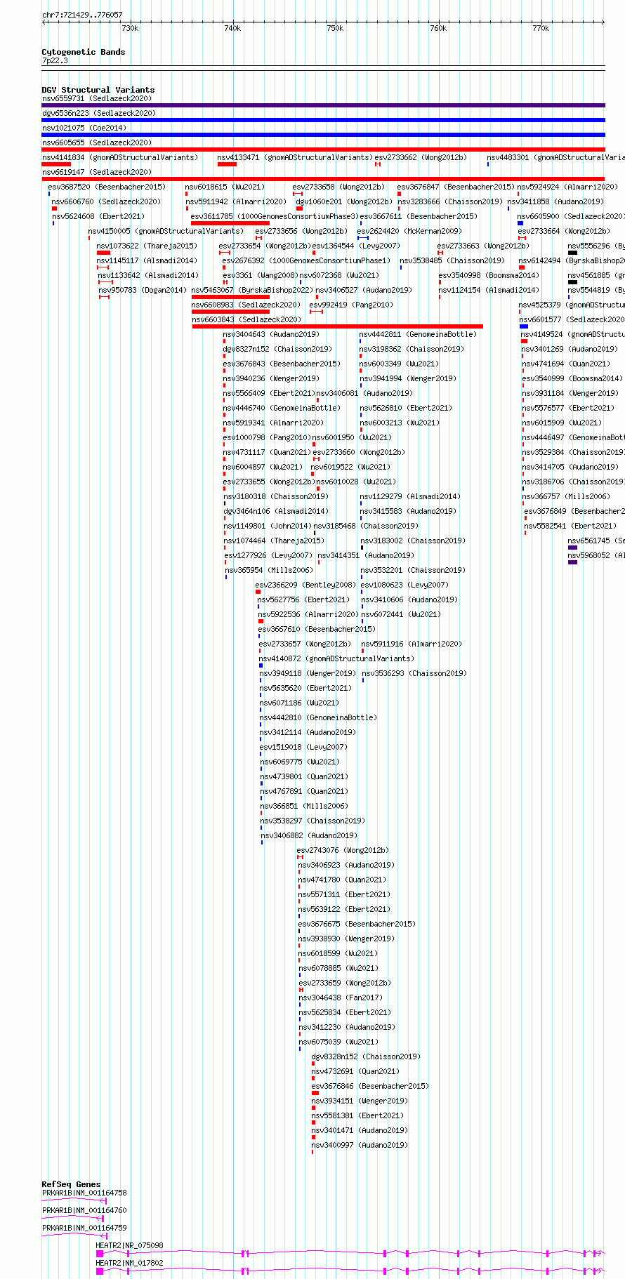Click the chr7:721429..776057 region label
The height and width of the screenshot is (1279, 625).
point(82,15)
